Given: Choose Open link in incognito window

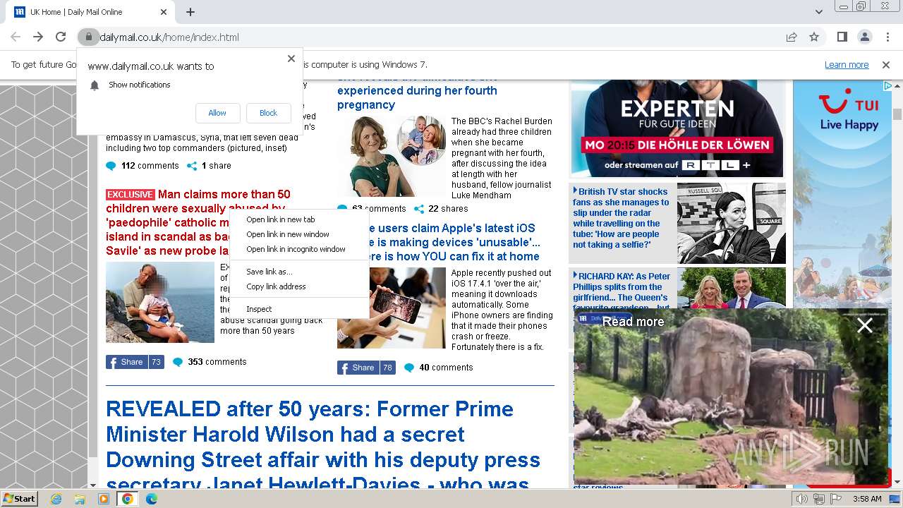Looking at the screenshot, I should click(299, 249).
